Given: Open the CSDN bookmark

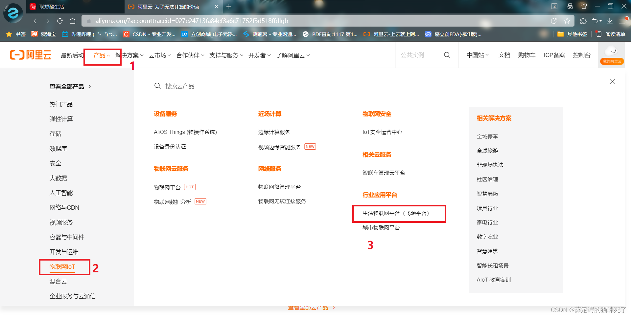Looking at the screenshot, I should (149, 34).
